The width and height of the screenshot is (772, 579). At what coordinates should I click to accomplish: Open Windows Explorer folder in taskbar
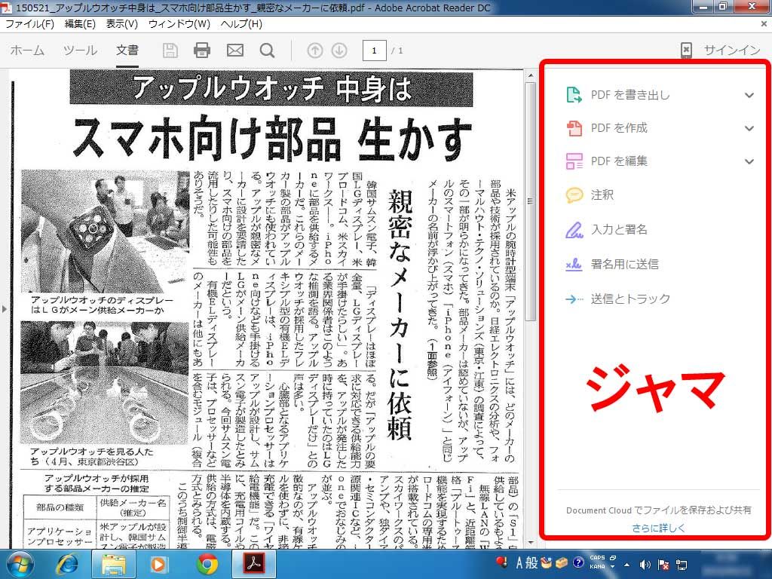113,564
